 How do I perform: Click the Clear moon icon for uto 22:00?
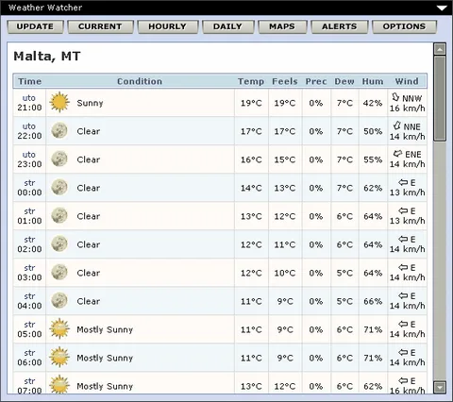(x=59, y=130)
